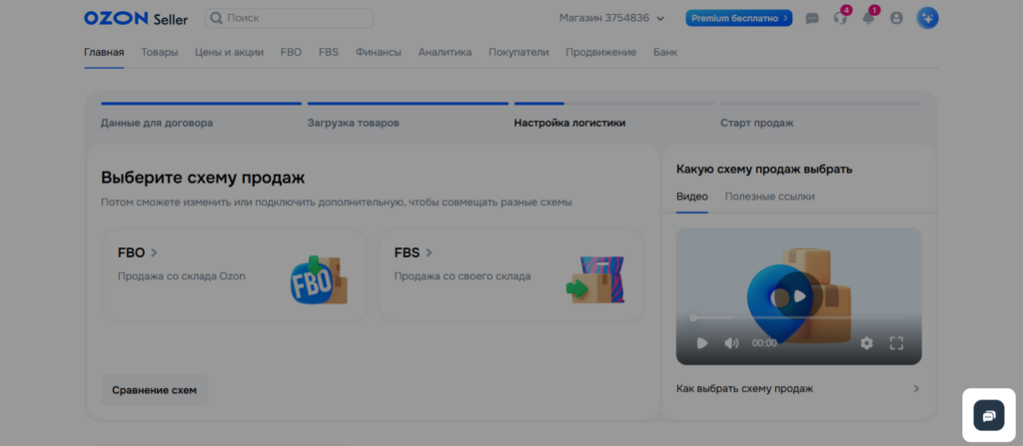Switch video to fullscreen

click(x=896, y=343)
